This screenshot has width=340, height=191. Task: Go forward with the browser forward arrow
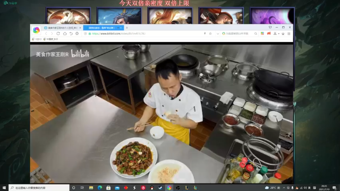click(52, 33)
